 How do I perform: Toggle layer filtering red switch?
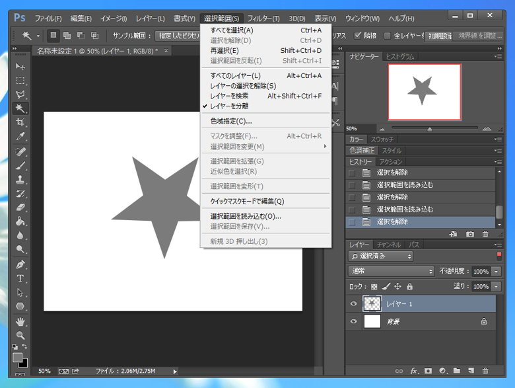(x=499, y=256)
